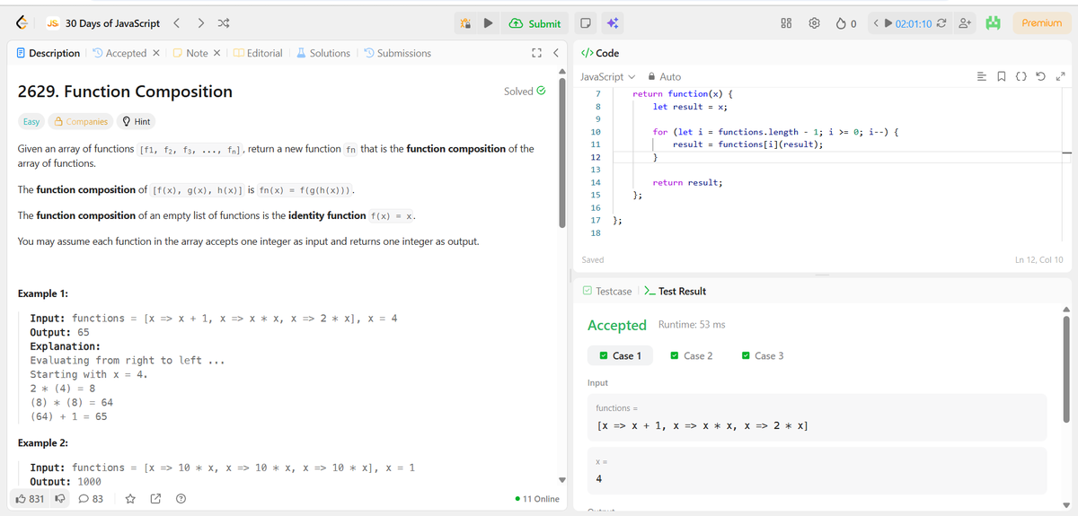Click the streak flame counter
The height and width of the screenshot is (516, 1078).
click(848, 23)
